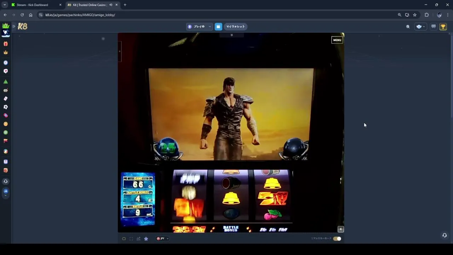The width and height of the screenshot is (453, 255).
Task: Expand the double-chevron panel above the game
Action: tap(231, 35)
